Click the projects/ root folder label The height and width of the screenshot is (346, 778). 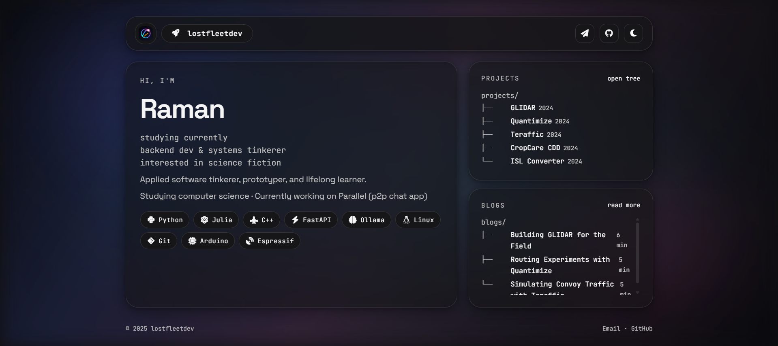click(x=499, y=96)
